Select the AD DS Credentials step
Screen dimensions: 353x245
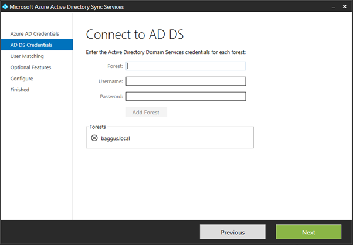point(31,45)
